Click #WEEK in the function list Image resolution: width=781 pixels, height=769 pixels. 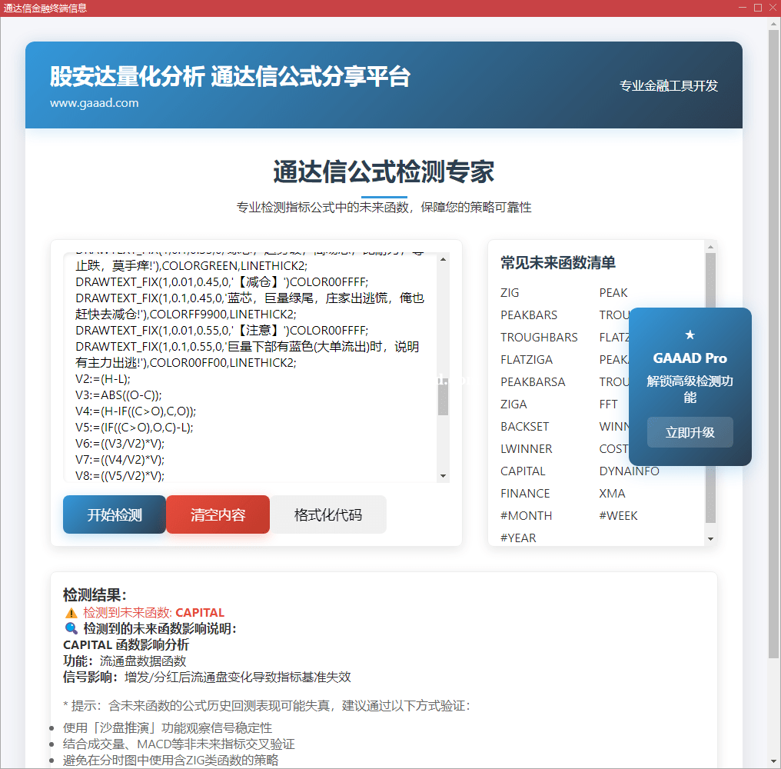point(618,516)
